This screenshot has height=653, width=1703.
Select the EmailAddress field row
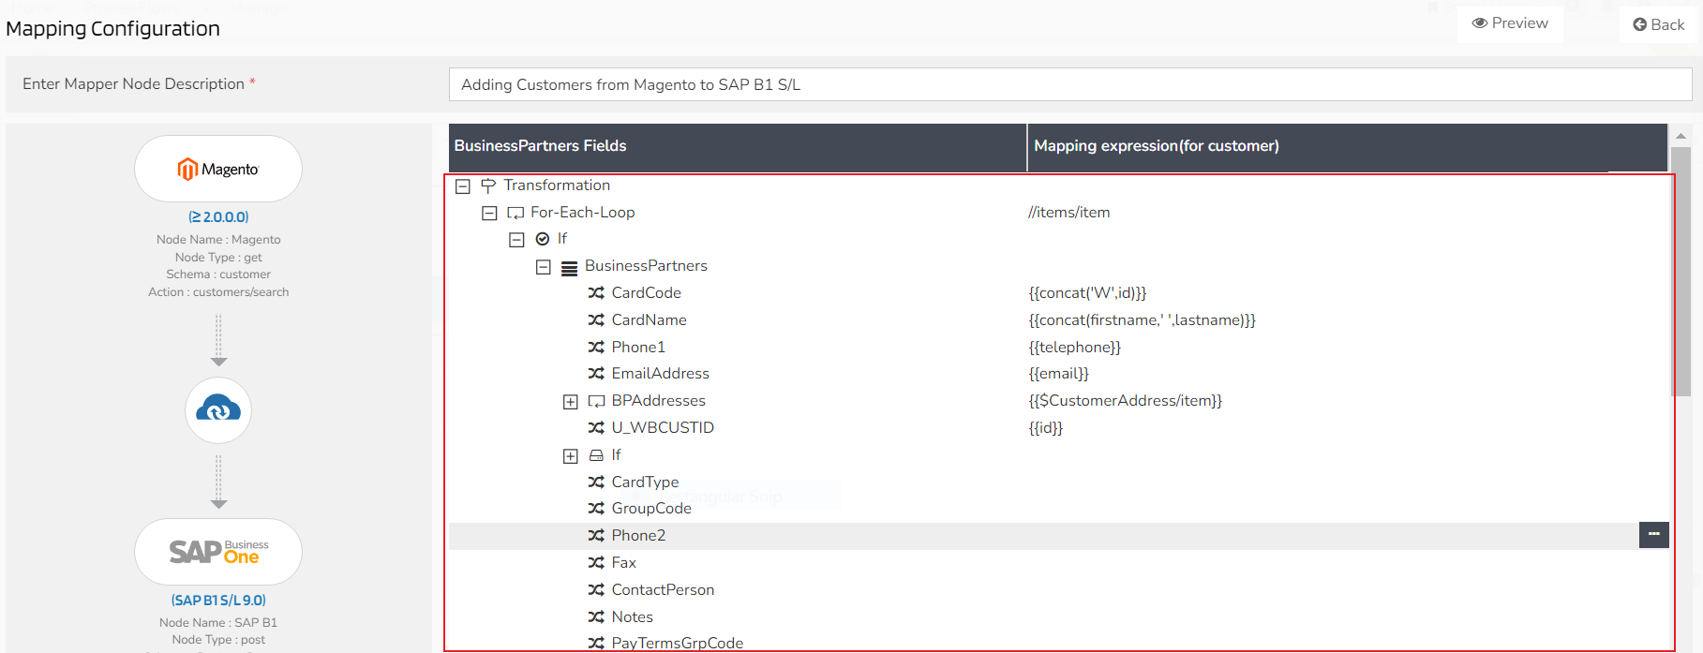[x=660, y=374]
